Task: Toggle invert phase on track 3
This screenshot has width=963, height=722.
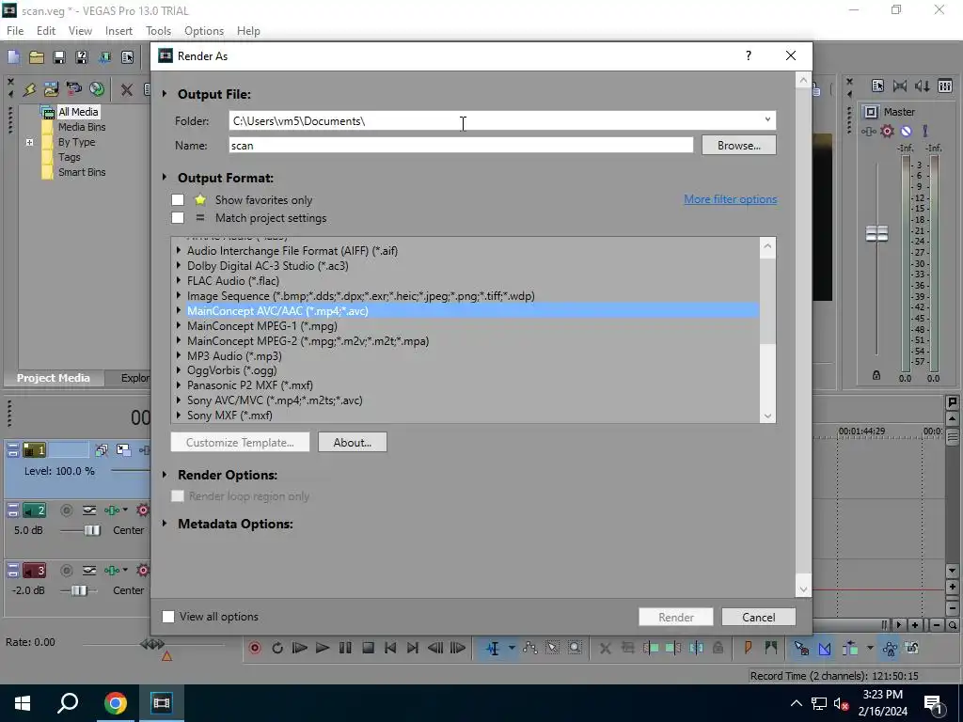Action: 89,571
